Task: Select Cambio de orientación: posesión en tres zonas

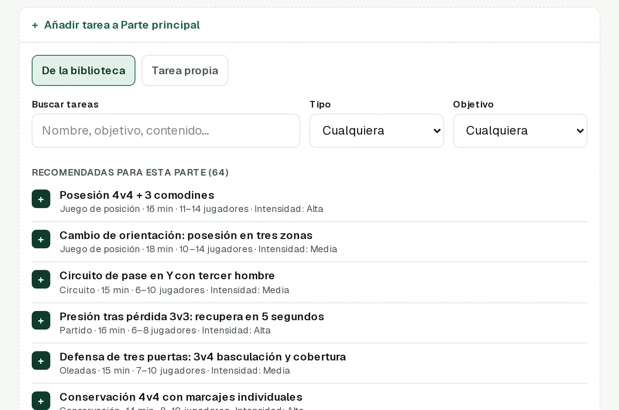Action: click(186, 235)
